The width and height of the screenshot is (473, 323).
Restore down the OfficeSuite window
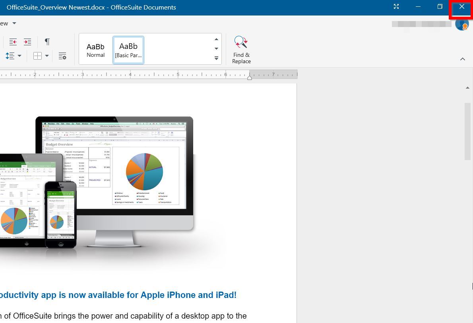[440, 7]
